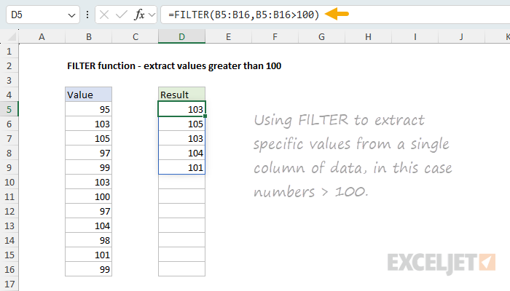Select row 10 header

(9, 182)
